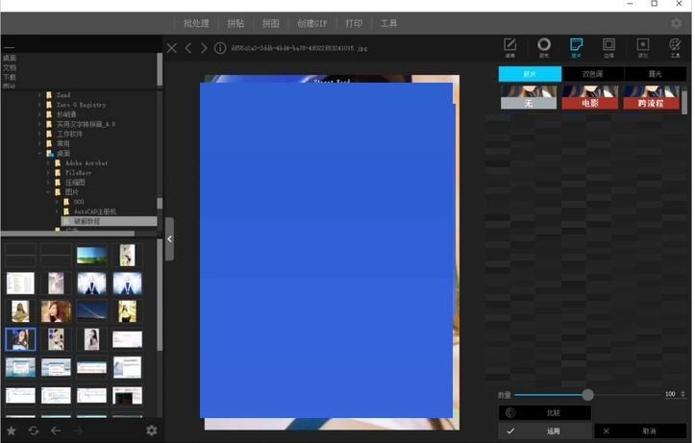Select 下载 in the quick access list
The image size is (695, 443).
[10, 78]
